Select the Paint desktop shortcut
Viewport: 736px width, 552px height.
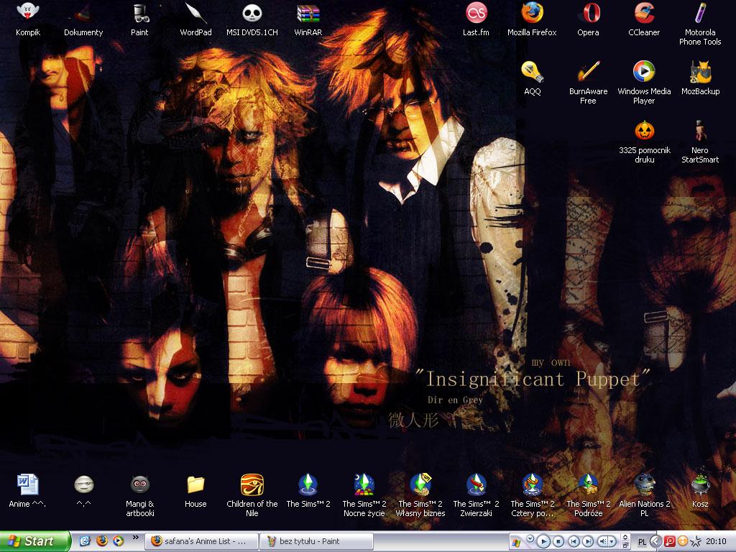pos(139,19)
